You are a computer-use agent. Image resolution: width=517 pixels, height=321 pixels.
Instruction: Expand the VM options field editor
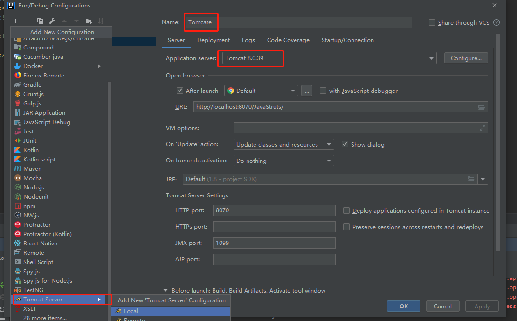tap(483, 128)
